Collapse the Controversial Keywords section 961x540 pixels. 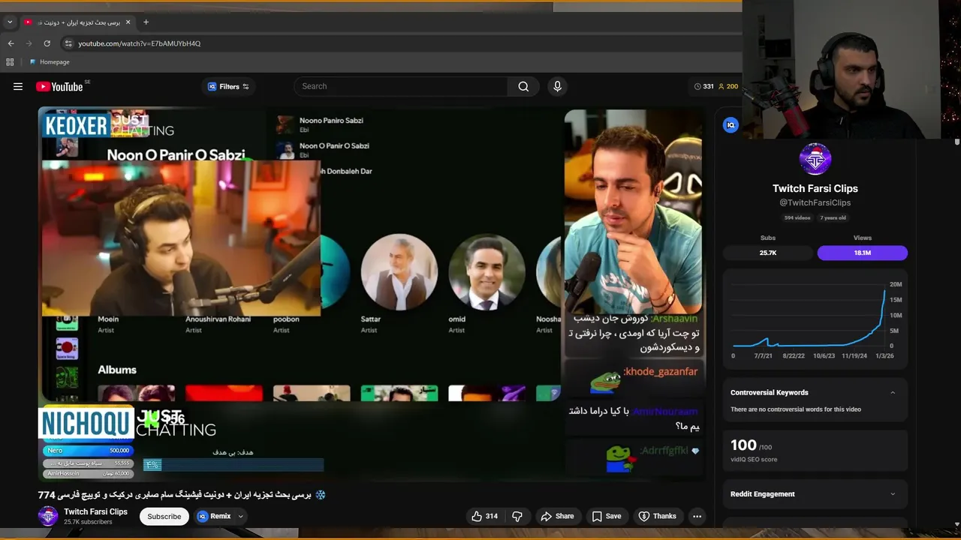coord(893,393)
